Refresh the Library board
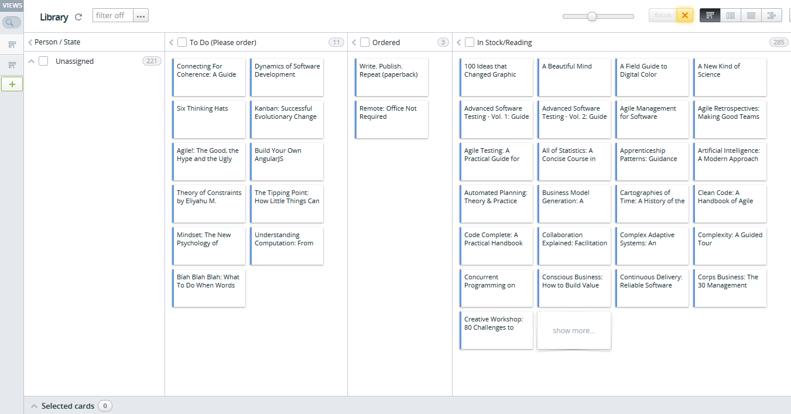This screenshot has width=791, height=414. click(78, 17)
